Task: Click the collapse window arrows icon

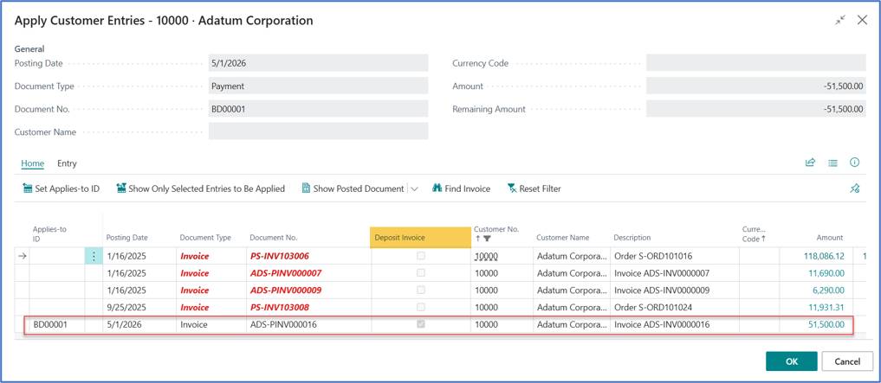Action: (x=840, y=20)
